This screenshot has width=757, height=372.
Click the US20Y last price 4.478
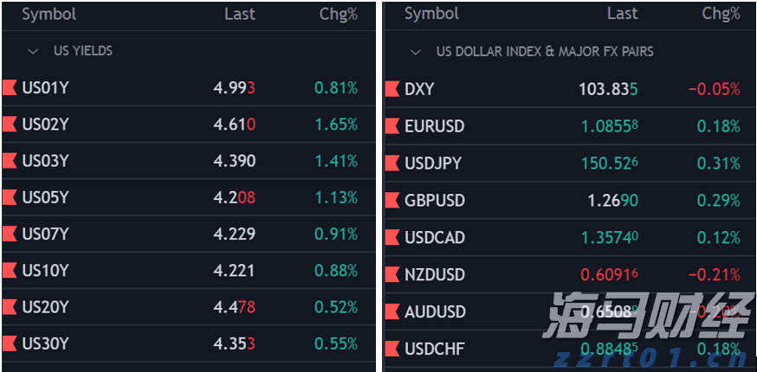click(x=234, y=307)
